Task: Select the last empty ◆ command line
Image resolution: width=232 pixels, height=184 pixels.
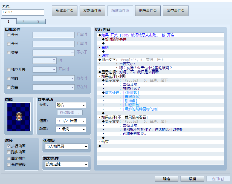Action: tap(161, 146)
